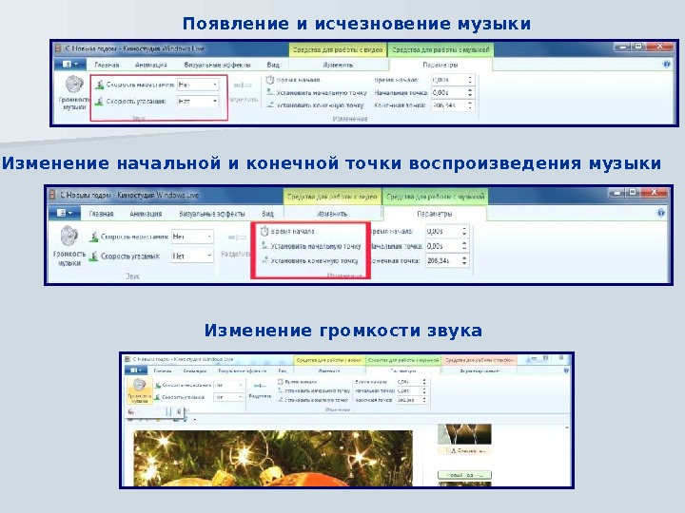Click the Split tool icon in top screenshot
This screenshot has height=513, width=685.
click(243, 85)
